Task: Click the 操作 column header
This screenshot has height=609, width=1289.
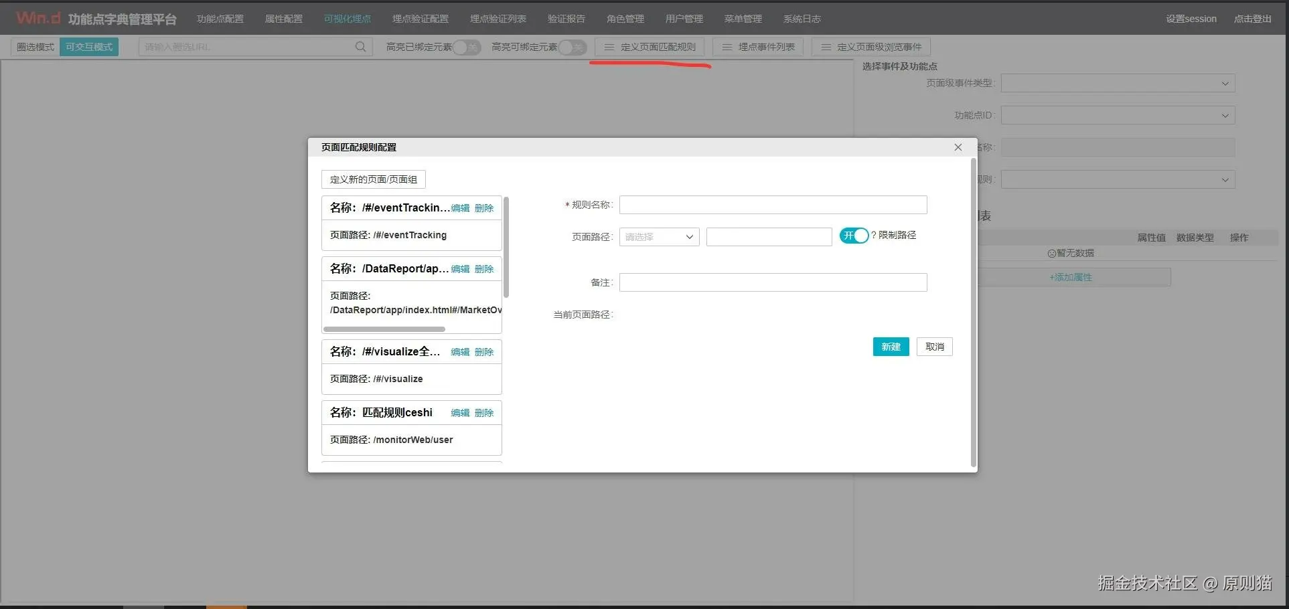Action: (x=1239, y=238)
